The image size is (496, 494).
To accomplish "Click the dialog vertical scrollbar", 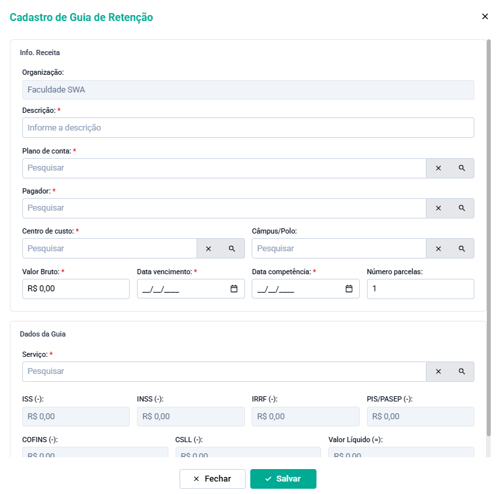I will point(488,237).
